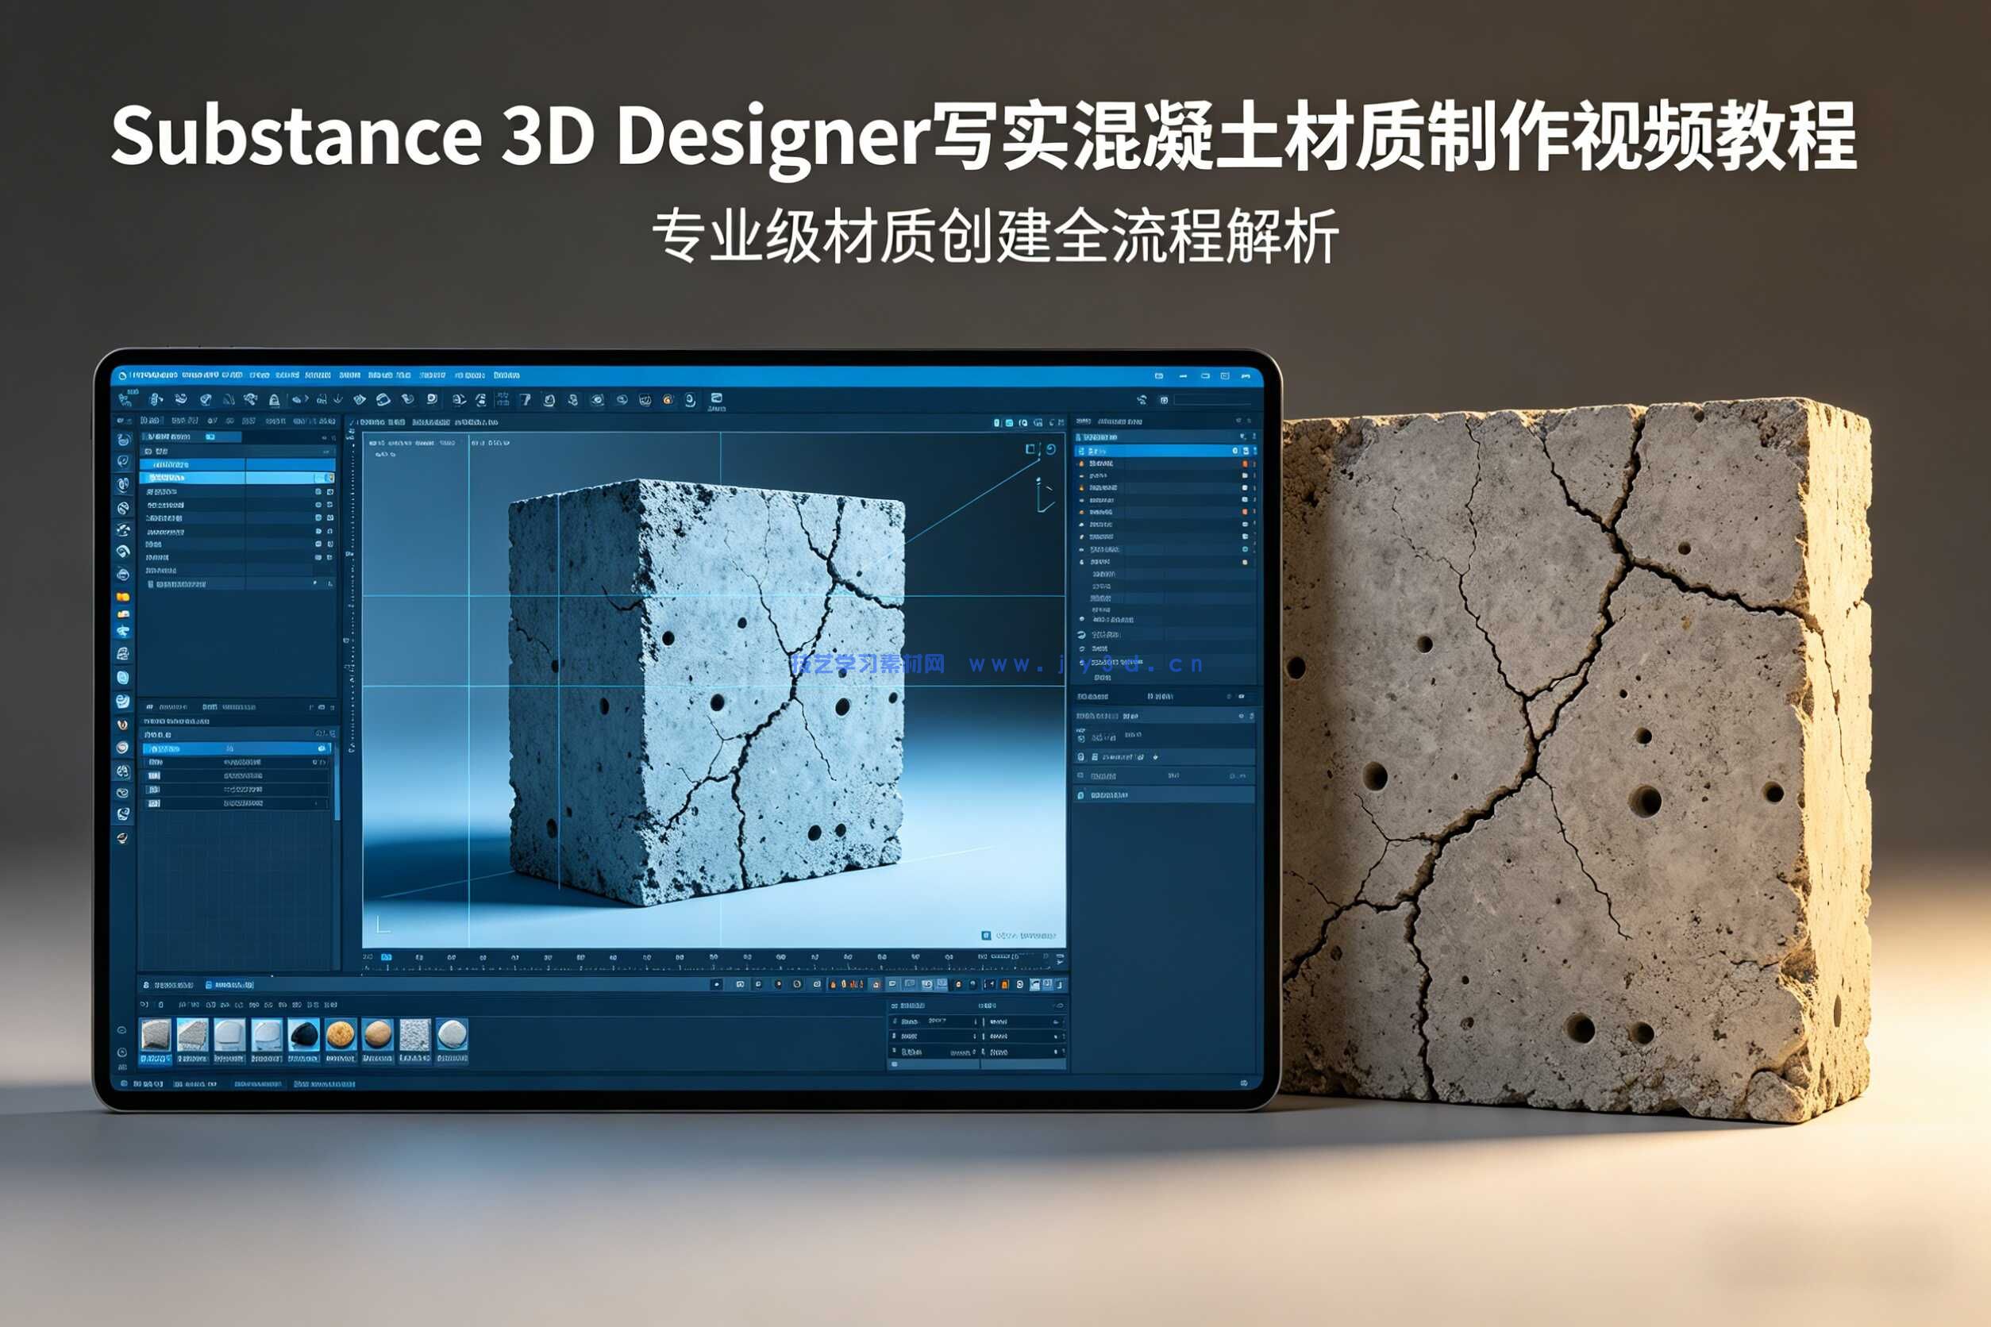
Task: Select the white speckled noise texture thumbnail
Action: coord(414,1035)
